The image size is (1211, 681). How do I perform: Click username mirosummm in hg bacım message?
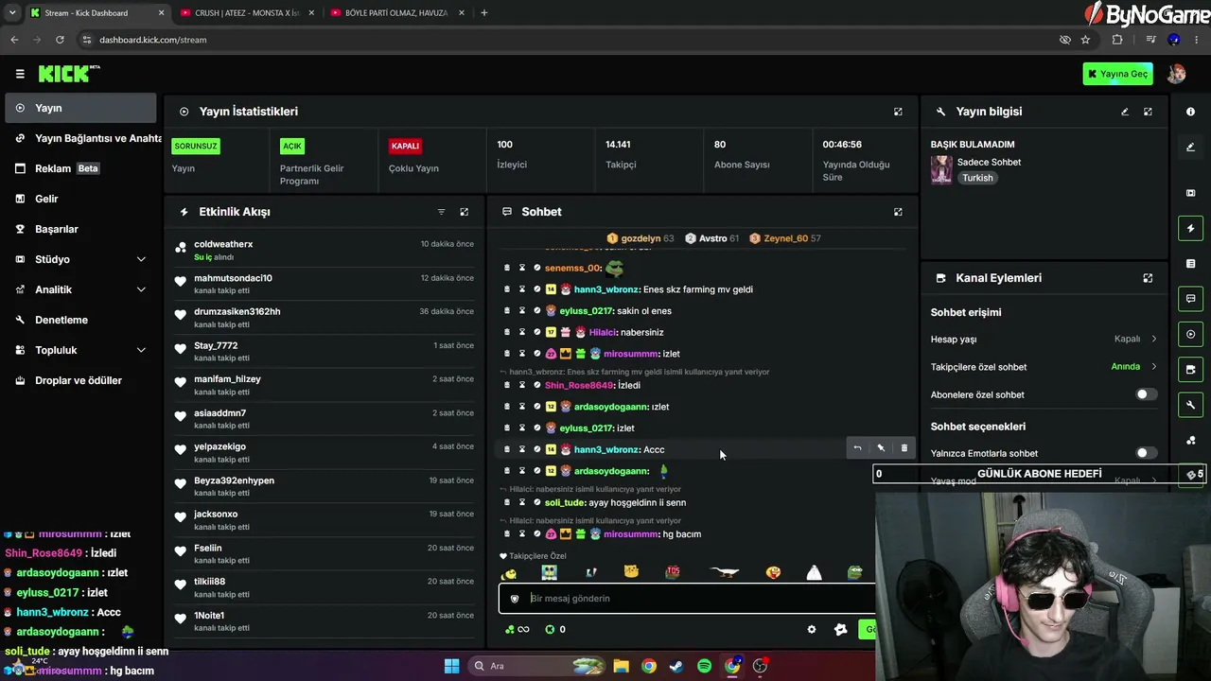pos(630,534)
